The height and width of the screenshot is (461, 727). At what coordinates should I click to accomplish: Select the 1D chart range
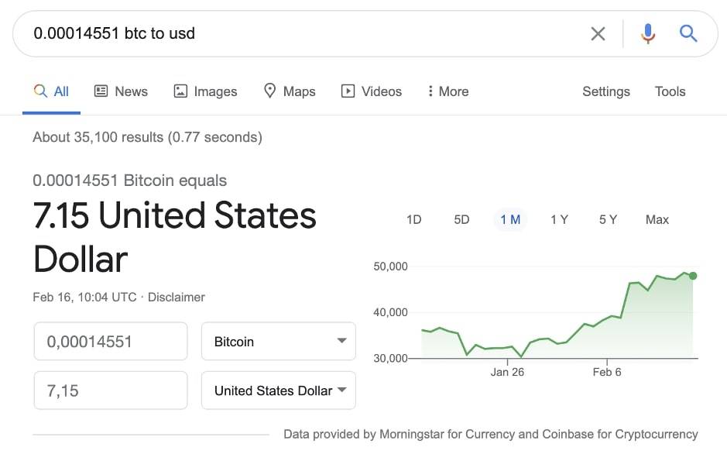[413, 219]
